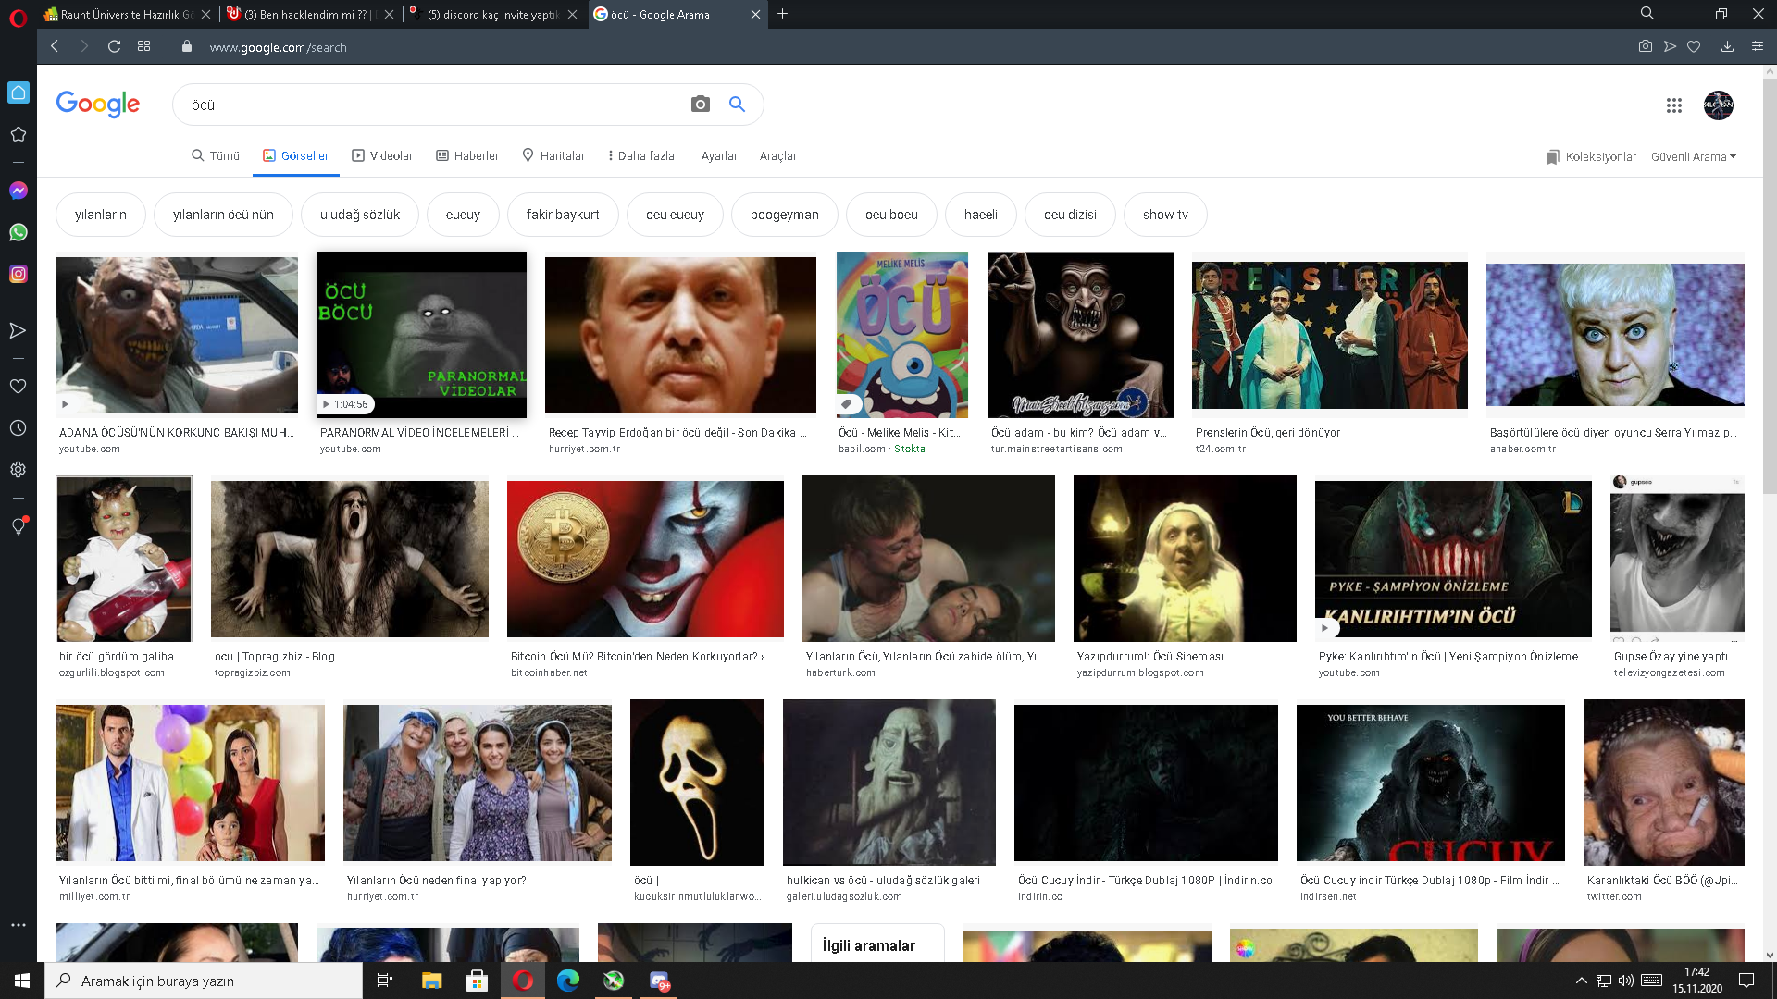Open sidebar three-dots setup menu
The width and height of the screenshot is (1777, 999).
coord(18,925)
